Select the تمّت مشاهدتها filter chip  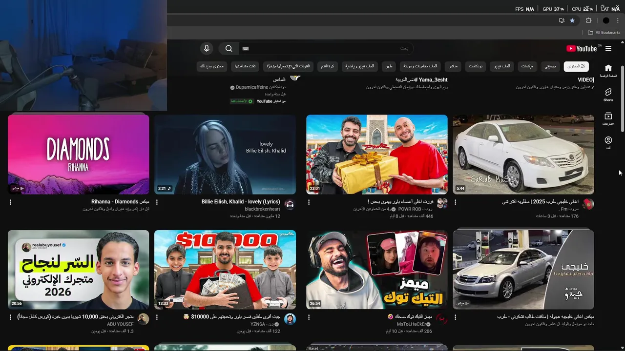pos(245,66)
